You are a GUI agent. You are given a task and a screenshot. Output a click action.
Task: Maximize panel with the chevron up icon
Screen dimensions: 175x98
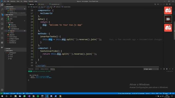(170, 69)
